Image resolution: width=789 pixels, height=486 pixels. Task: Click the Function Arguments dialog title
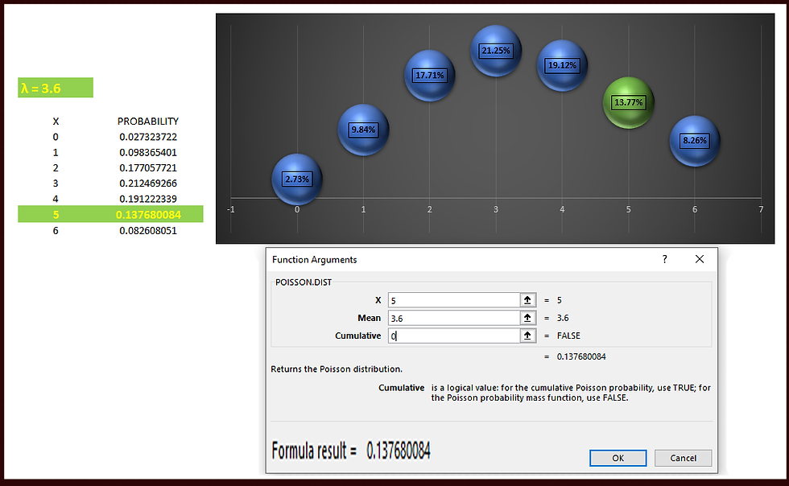click(x=315, y=260)
